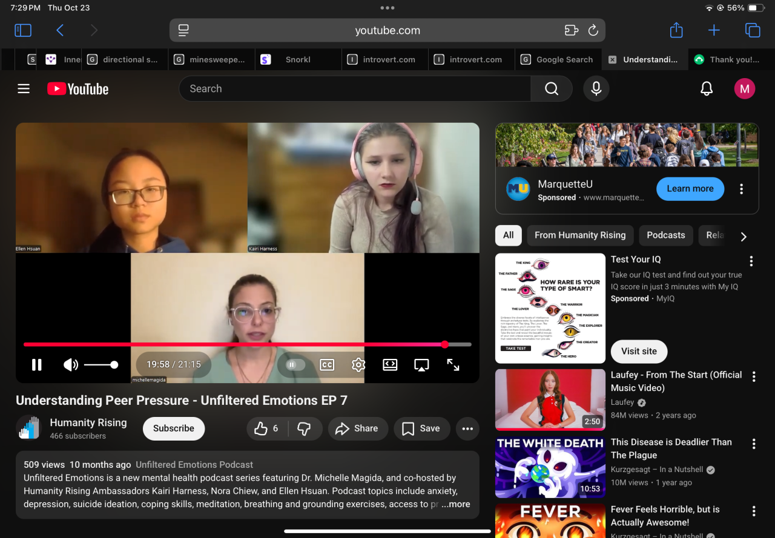Mute the video volume speaker icon
This screenshot has width=775, height=538.
point(71,364)
